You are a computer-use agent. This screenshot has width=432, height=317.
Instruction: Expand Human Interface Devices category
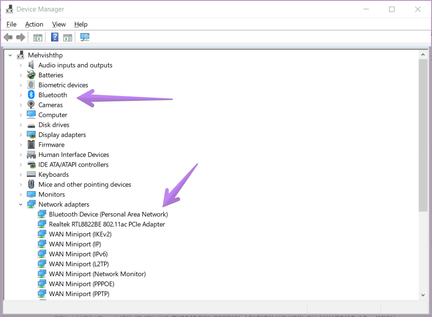tap(21, 155)
